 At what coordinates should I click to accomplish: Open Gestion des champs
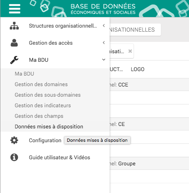39,116
